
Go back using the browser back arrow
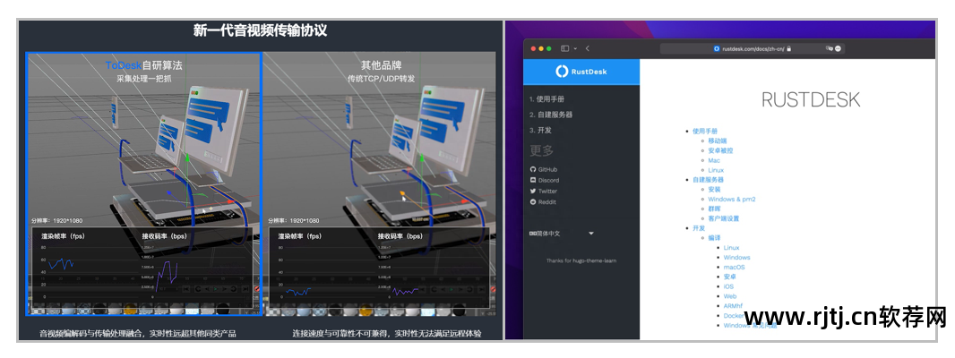pyautogui.click(x=588, y=48)
